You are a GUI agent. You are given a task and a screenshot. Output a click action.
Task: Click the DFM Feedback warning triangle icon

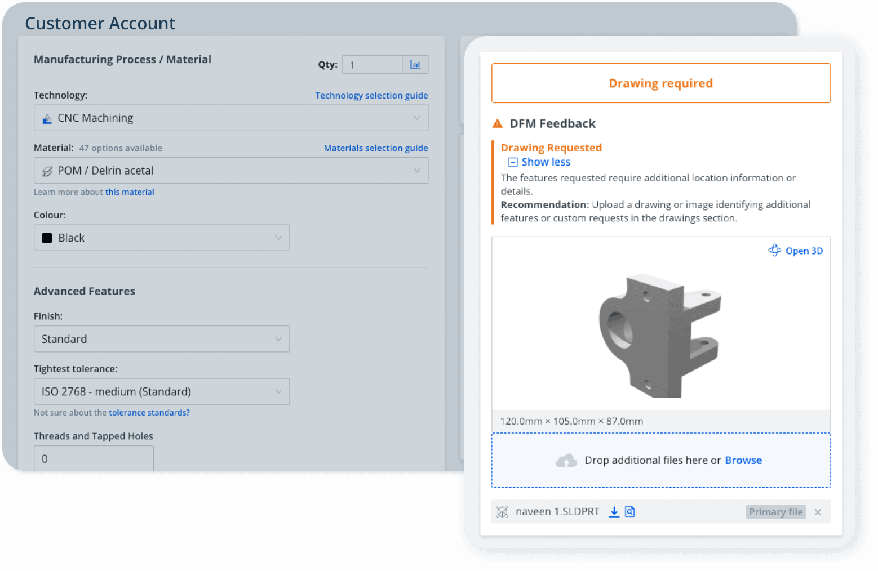pos(498,123)
